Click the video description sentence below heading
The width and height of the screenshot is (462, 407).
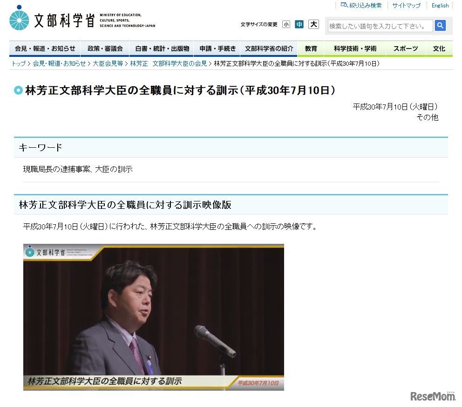pyautogui.click(x=170, y=227)
